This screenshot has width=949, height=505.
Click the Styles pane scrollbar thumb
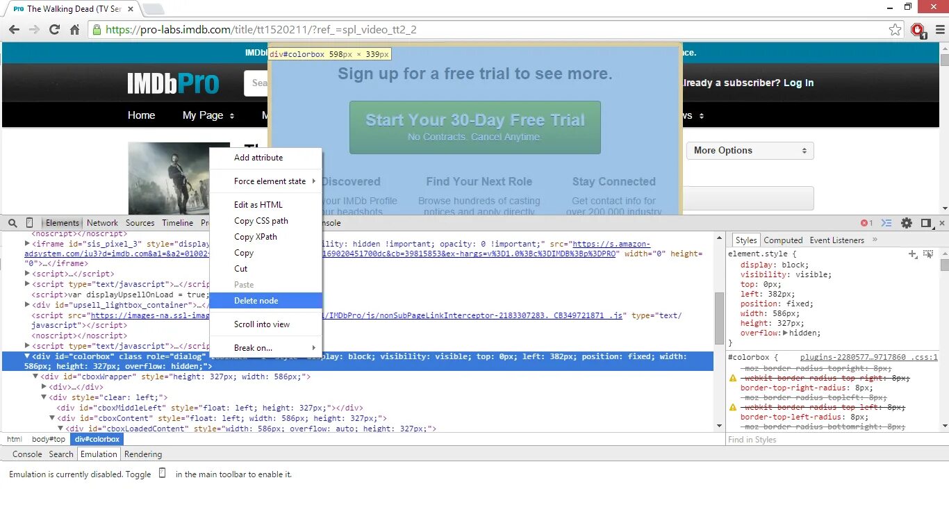tap(944, 265)
